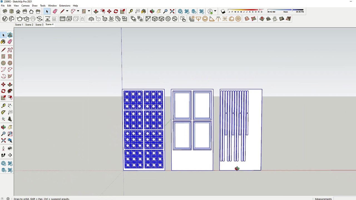The height and width of the screenshot is (200, 356).
Task: Open the V-Ray asset editor icon
Action: click(5, 19)
